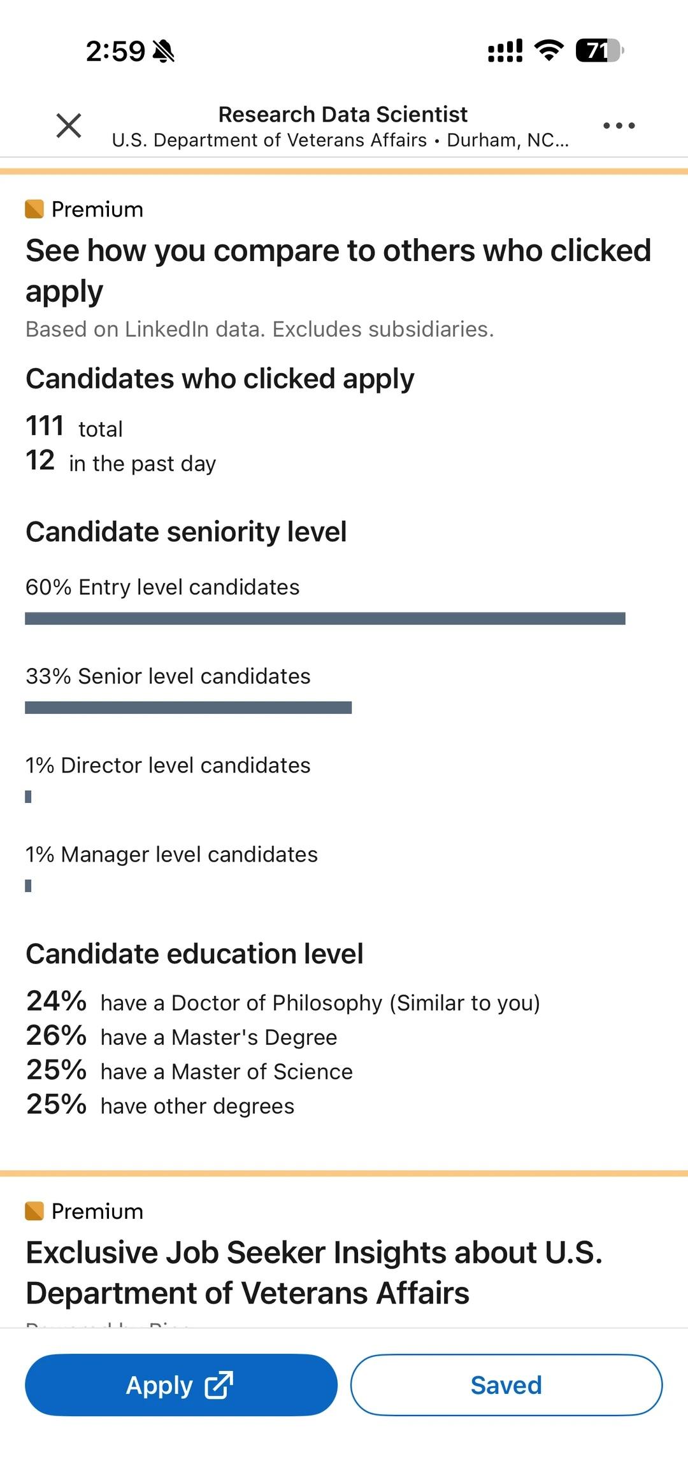This screenshot has height=1469, width=688.
Task: Tap the 111 total candidates count
Action: pos(74,427)
